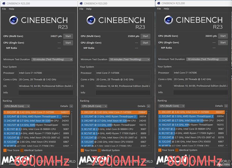The image size is (232, 168).
Task: Click Cinebench title bar icon in 35884 pts window
Action: 81,3
